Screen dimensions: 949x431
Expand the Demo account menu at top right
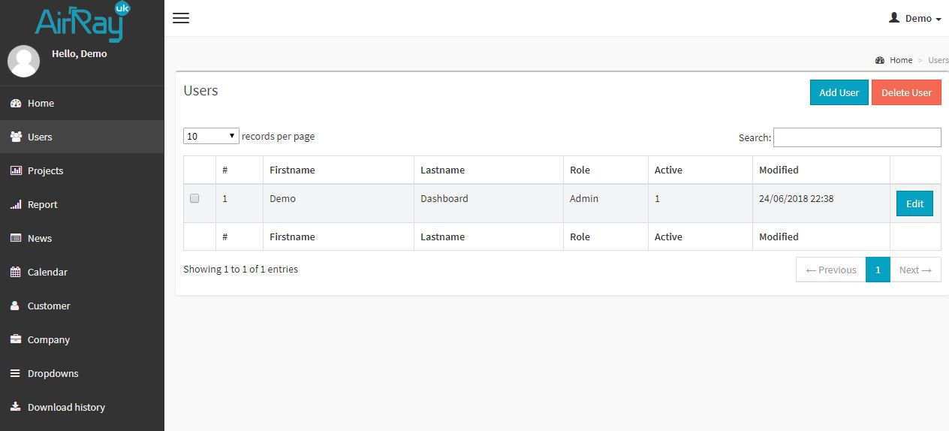[x=914, y=18]
